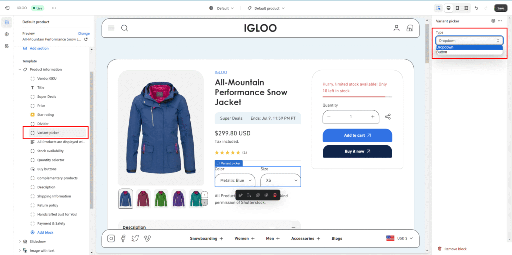Delete block using red trash icon
This screenshot has width=512, height=255.
coord(275,195)
